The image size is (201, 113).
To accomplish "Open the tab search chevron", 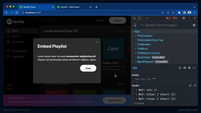I will [194, 7].
